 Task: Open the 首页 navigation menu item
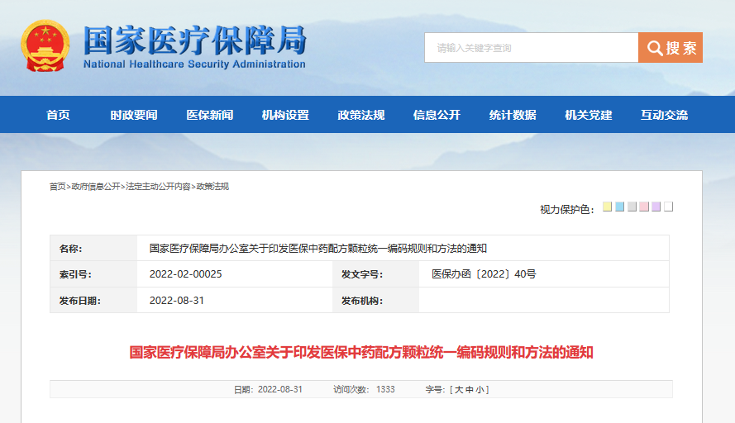click(x=58, y=115)
